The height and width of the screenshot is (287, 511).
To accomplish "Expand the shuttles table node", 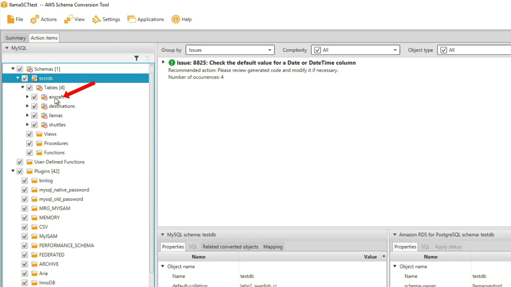I will click(28, 125).
